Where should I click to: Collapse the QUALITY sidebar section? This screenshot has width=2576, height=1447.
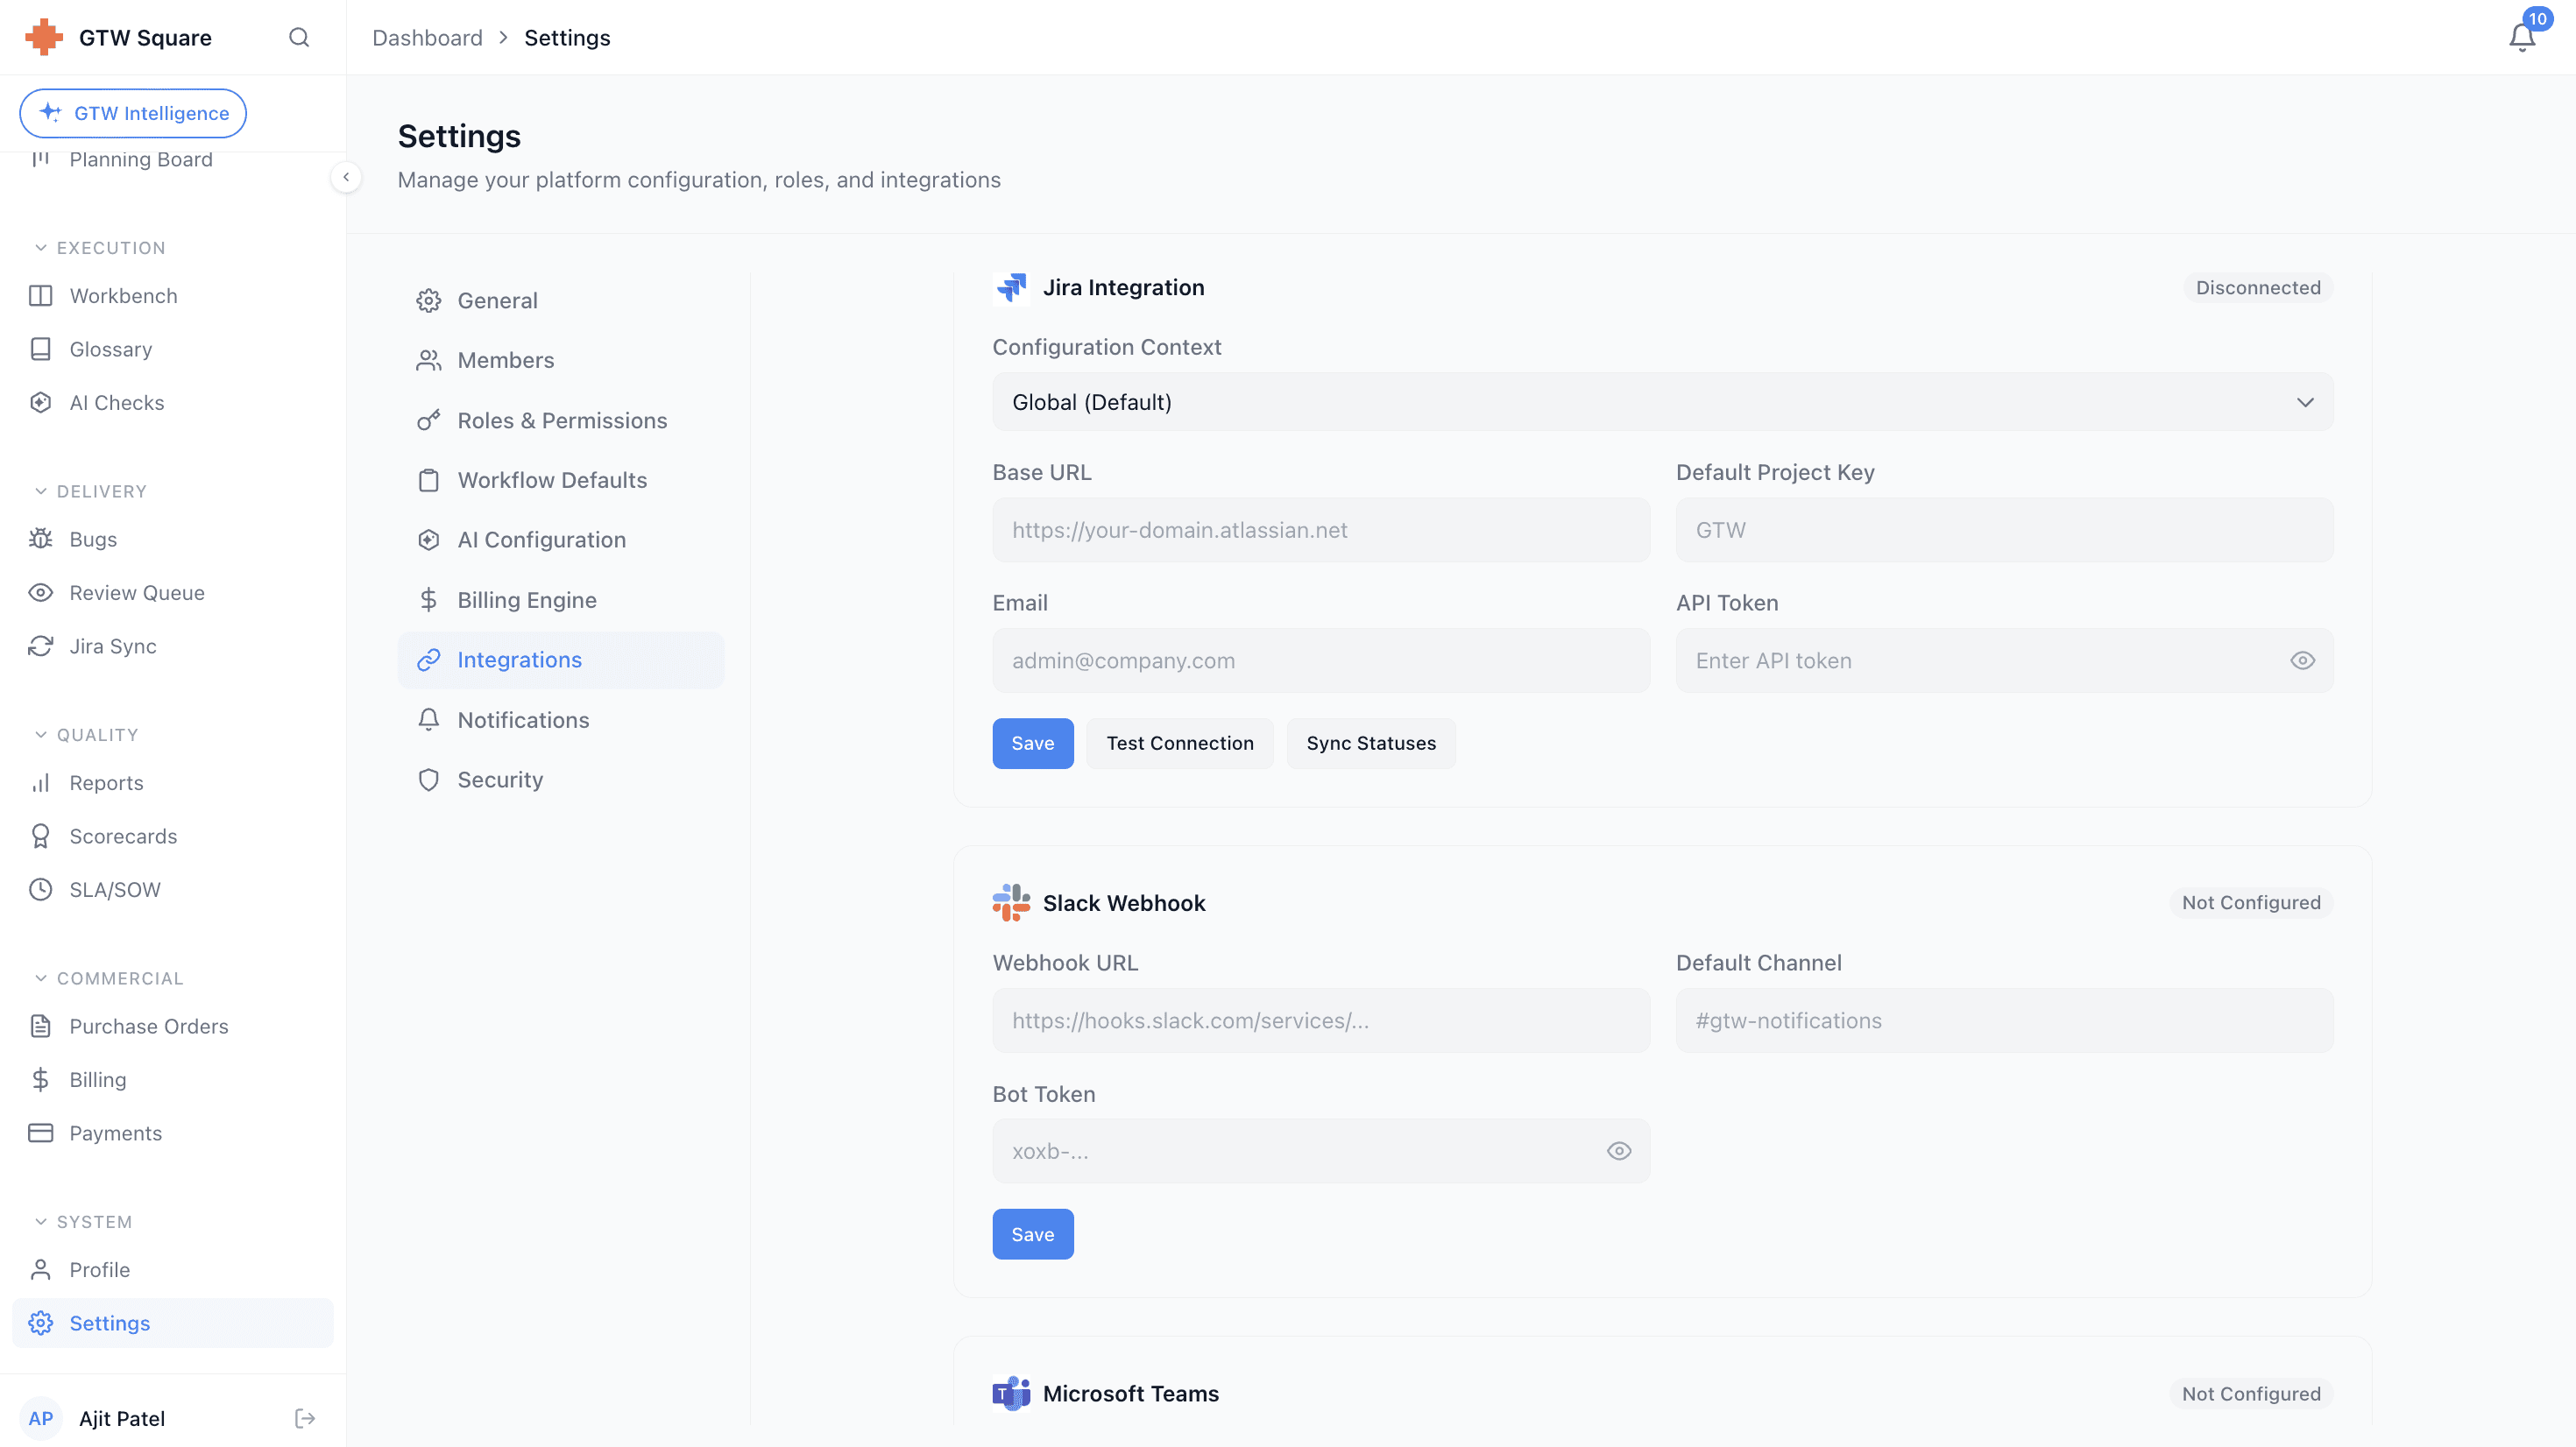(x=41, y=735)
